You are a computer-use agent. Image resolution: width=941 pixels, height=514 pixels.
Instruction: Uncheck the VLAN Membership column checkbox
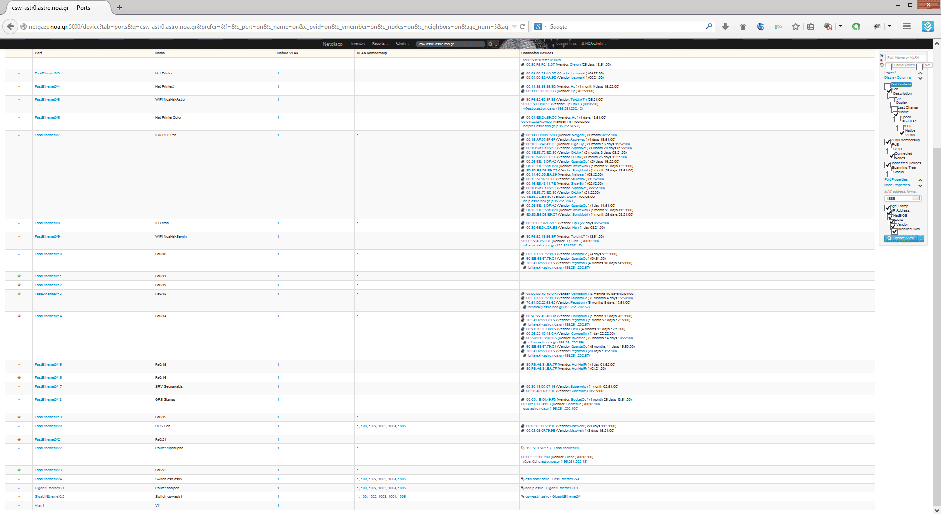pyautogui.click(x=888, y=142)
